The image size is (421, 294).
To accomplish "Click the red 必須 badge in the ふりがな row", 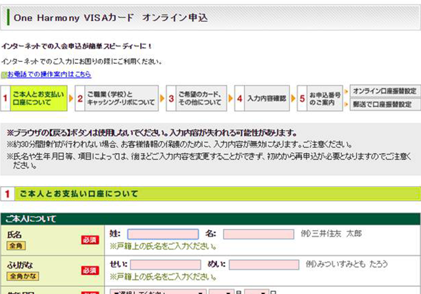I will (89, 270).
